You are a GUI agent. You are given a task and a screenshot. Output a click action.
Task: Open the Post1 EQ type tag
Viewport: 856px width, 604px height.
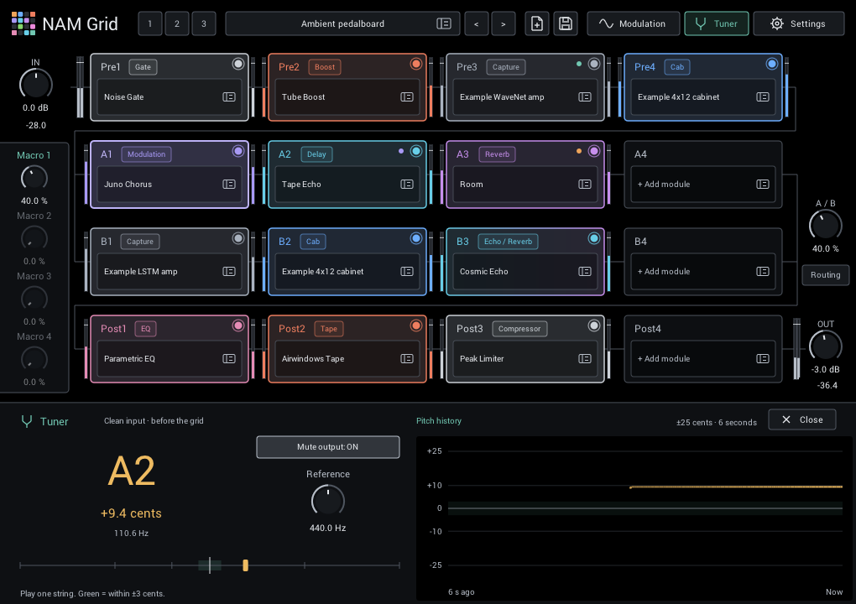click(x=146, y=329)
